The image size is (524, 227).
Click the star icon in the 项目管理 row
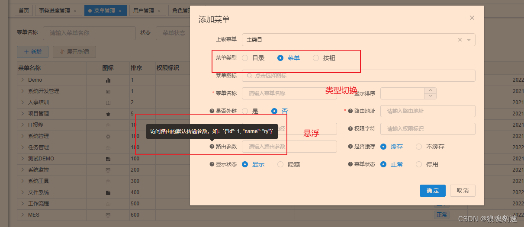(x=108, y=114)
